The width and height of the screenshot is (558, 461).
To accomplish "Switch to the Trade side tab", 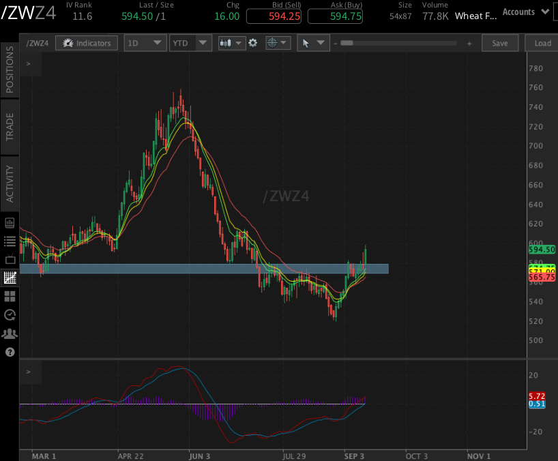I will pyautogui.click(x=10, y=127).
